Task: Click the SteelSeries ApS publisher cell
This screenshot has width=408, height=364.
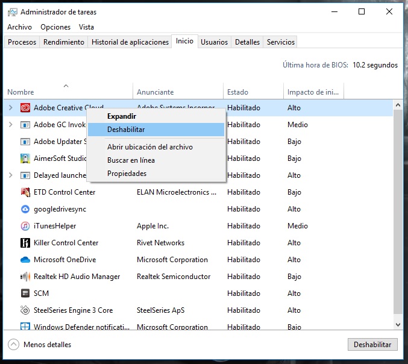Action: tap(160, 310)
